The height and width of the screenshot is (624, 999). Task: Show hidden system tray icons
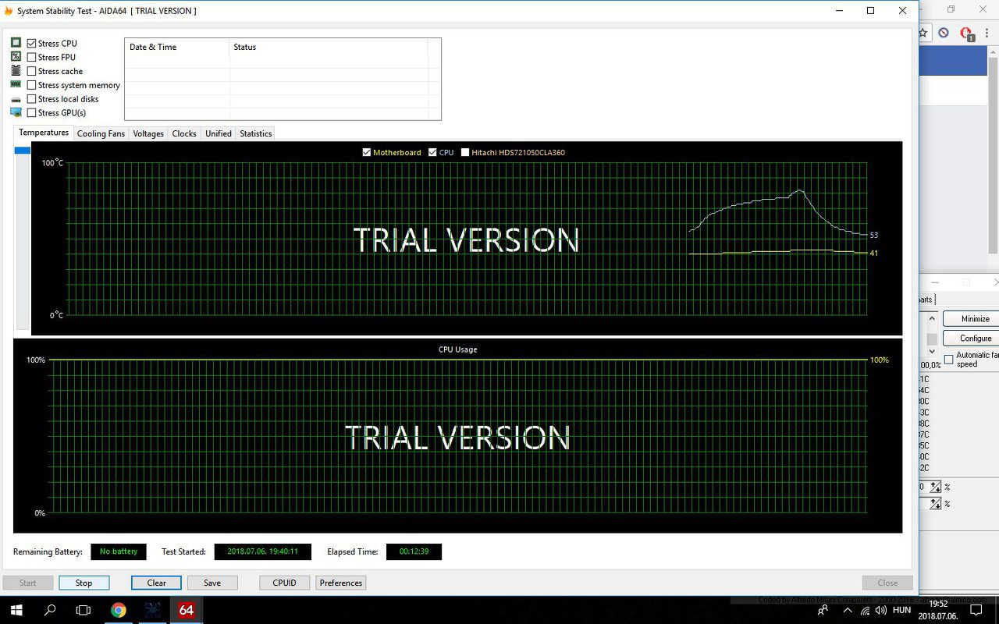click(x=848, y=610)
